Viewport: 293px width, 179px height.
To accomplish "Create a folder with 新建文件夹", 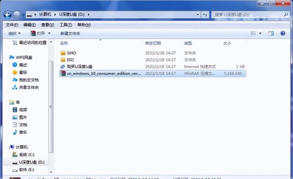I will 70,33.
